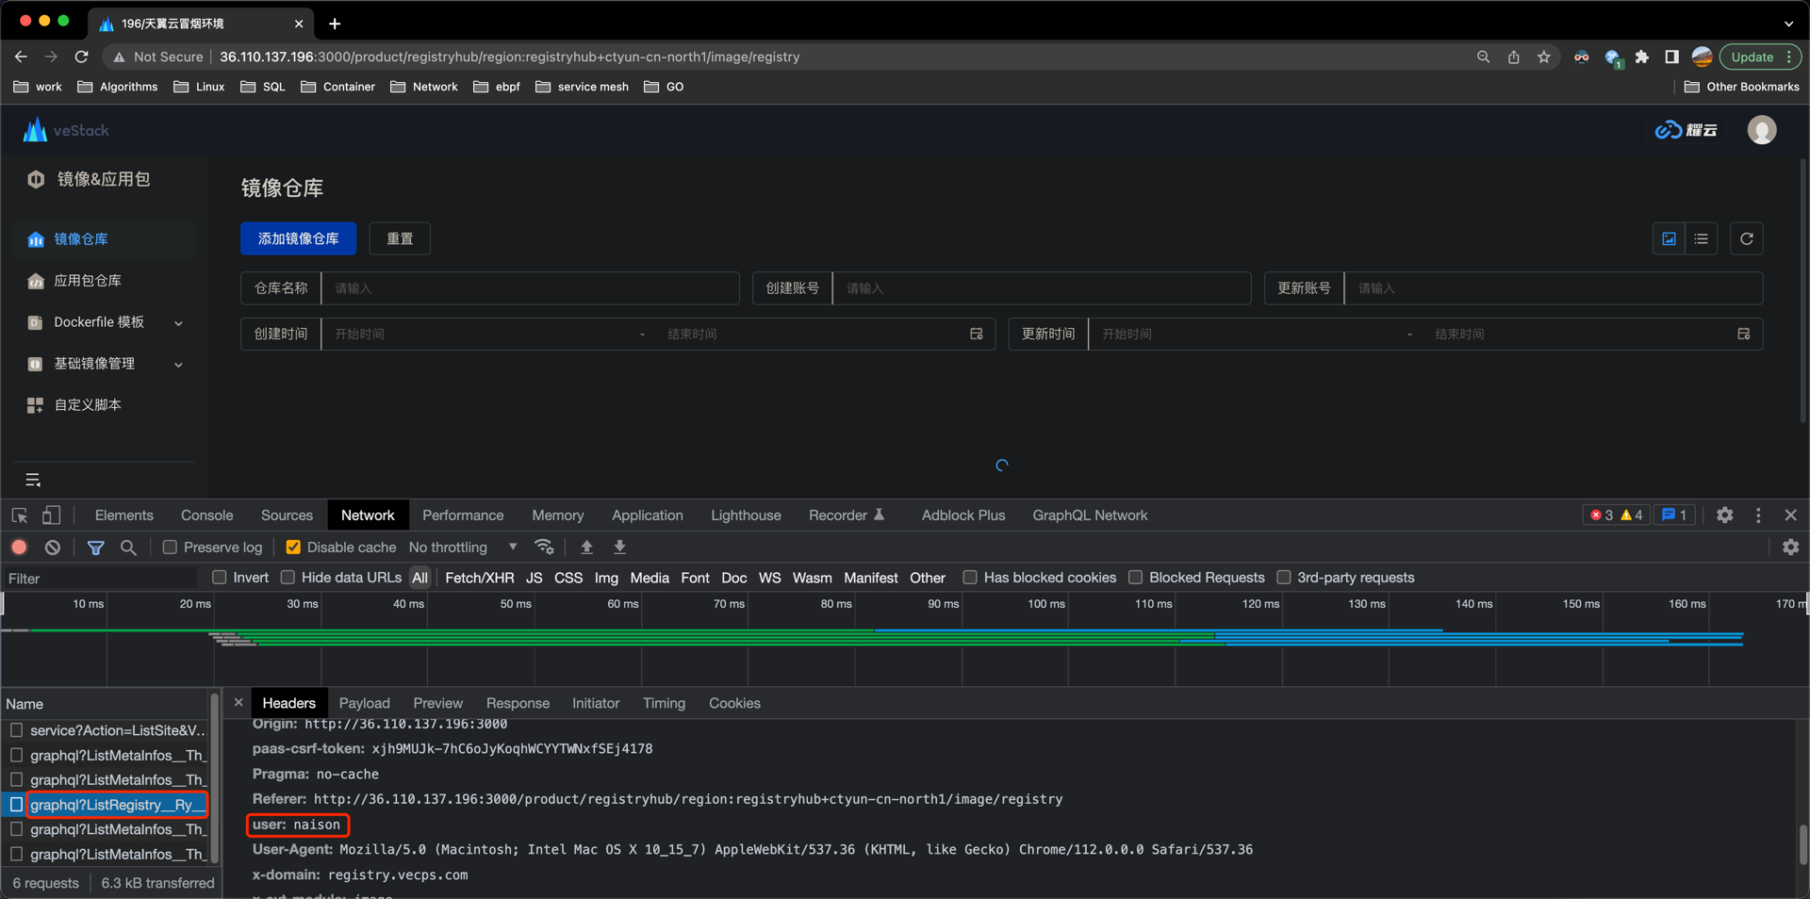Switch to list view icon
This screenshot has height=899, width=1810.
[1701, 239]
